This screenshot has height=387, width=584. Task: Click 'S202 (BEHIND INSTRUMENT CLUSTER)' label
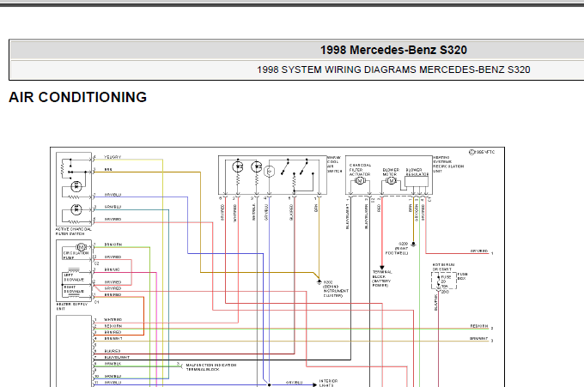point(336,289)
